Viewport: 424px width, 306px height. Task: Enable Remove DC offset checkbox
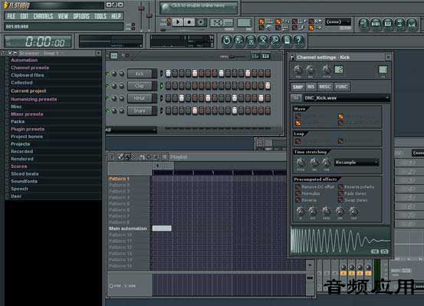point(298,187)
